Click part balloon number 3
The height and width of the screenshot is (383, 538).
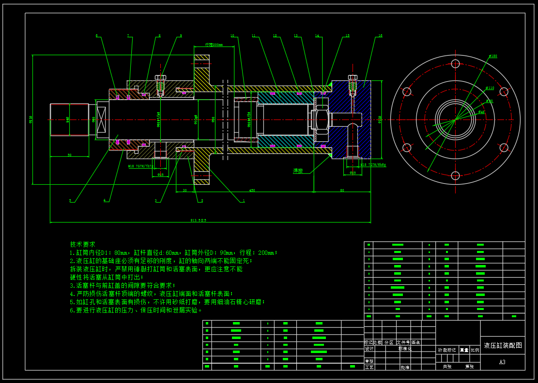click(x=156, y=201)
